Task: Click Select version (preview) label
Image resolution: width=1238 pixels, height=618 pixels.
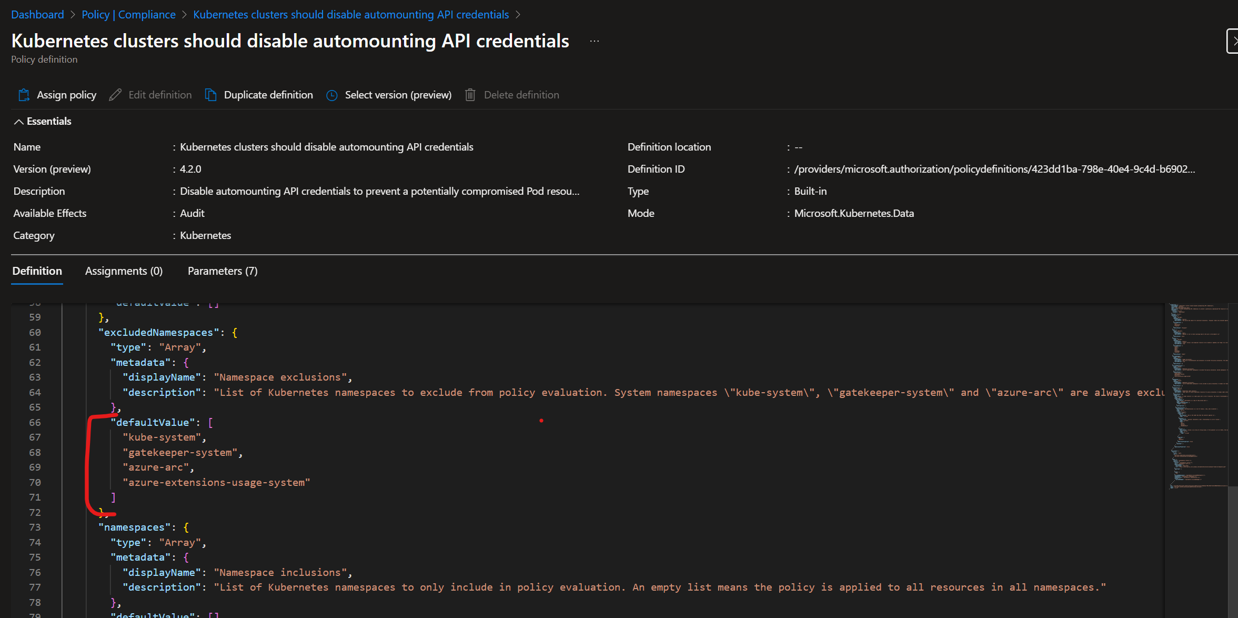Action: click(x=398, y=95)
